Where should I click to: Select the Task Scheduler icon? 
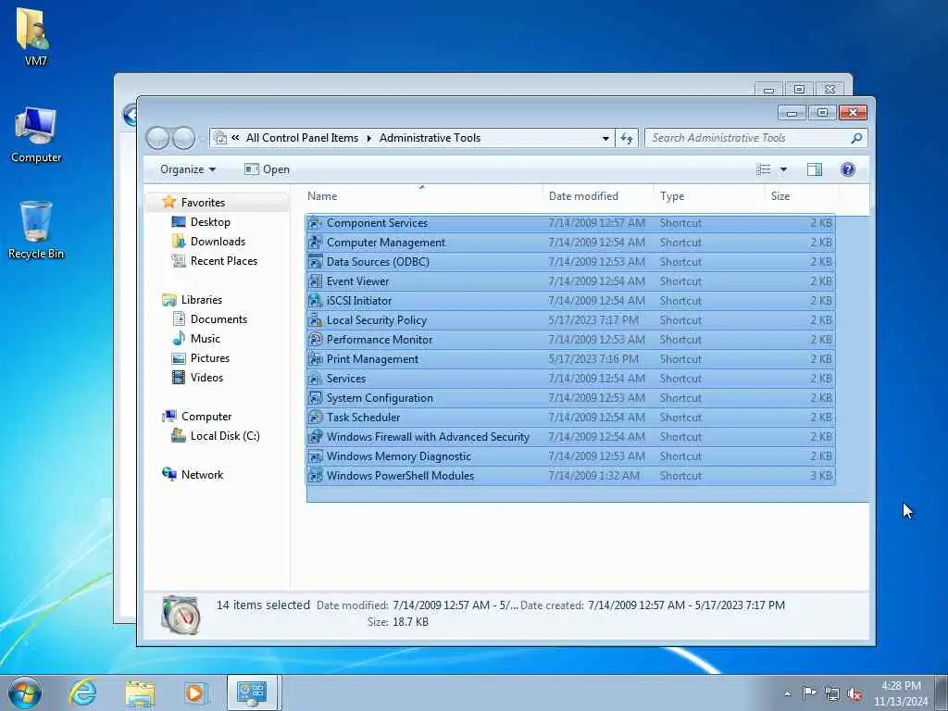pos(315,418)
